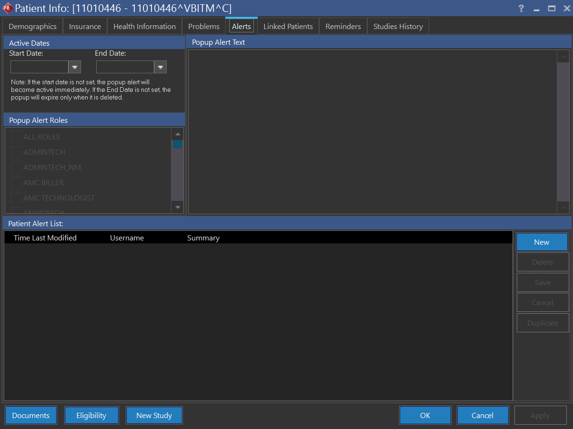The height and width of the screenshot is (429, 573).
Task: Check the AMC BILLER role
Action: tap(16, 182)
